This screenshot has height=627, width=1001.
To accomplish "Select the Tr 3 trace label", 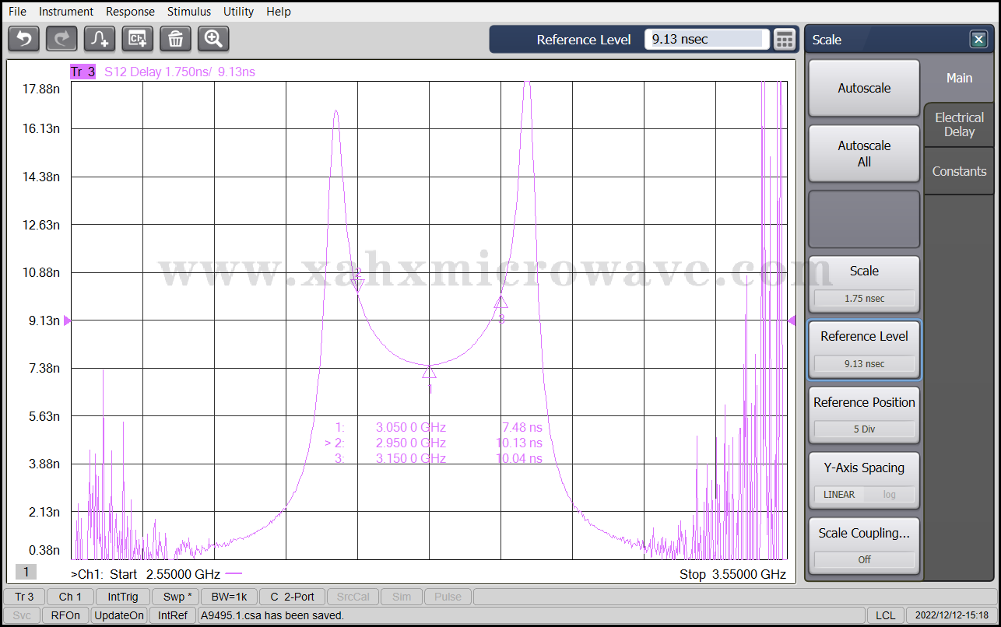I will (x=83, y=72).
